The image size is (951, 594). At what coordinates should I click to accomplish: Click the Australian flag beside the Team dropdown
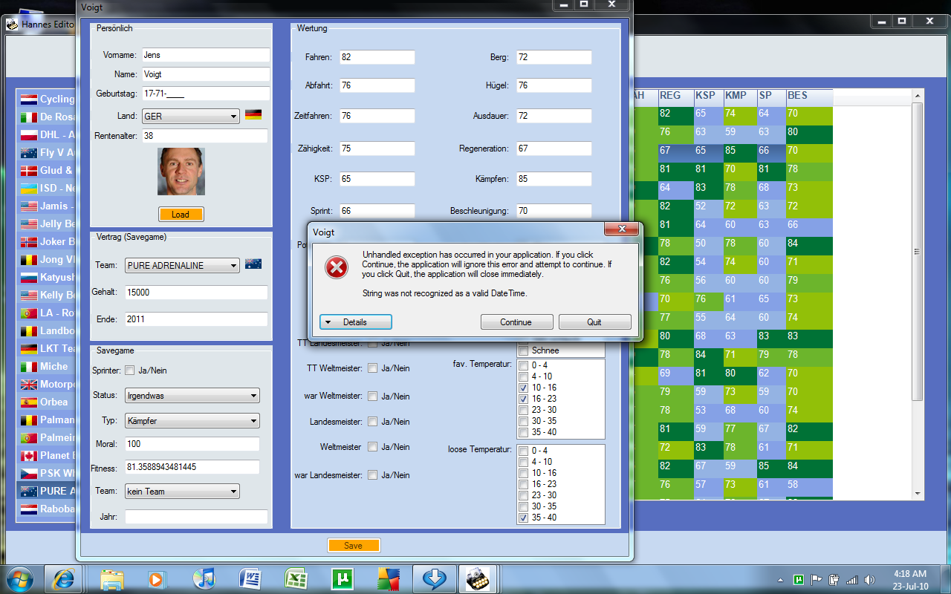[x=253, y=264]
